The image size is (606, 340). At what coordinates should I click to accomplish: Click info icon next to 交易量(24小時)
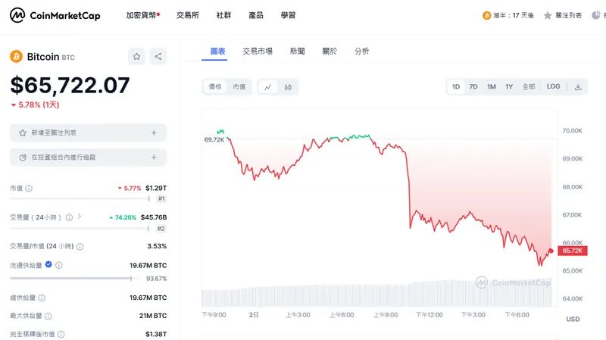pyautogui.click(x=69, y=217)
